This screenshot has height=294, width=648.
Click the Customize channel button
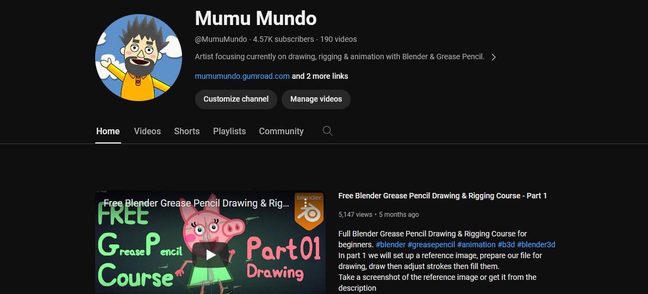236,99
